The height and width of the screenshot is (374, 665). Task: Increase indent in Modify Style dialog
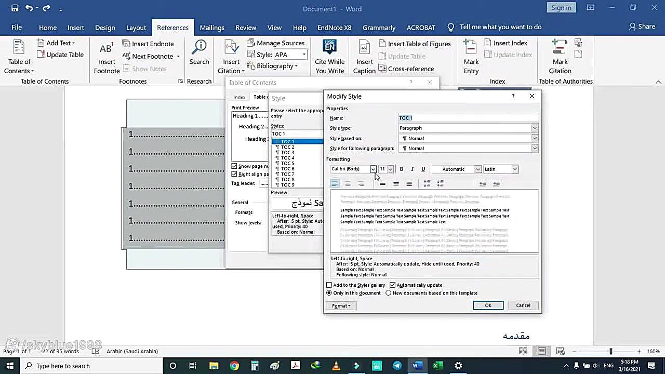click(496, 183)
